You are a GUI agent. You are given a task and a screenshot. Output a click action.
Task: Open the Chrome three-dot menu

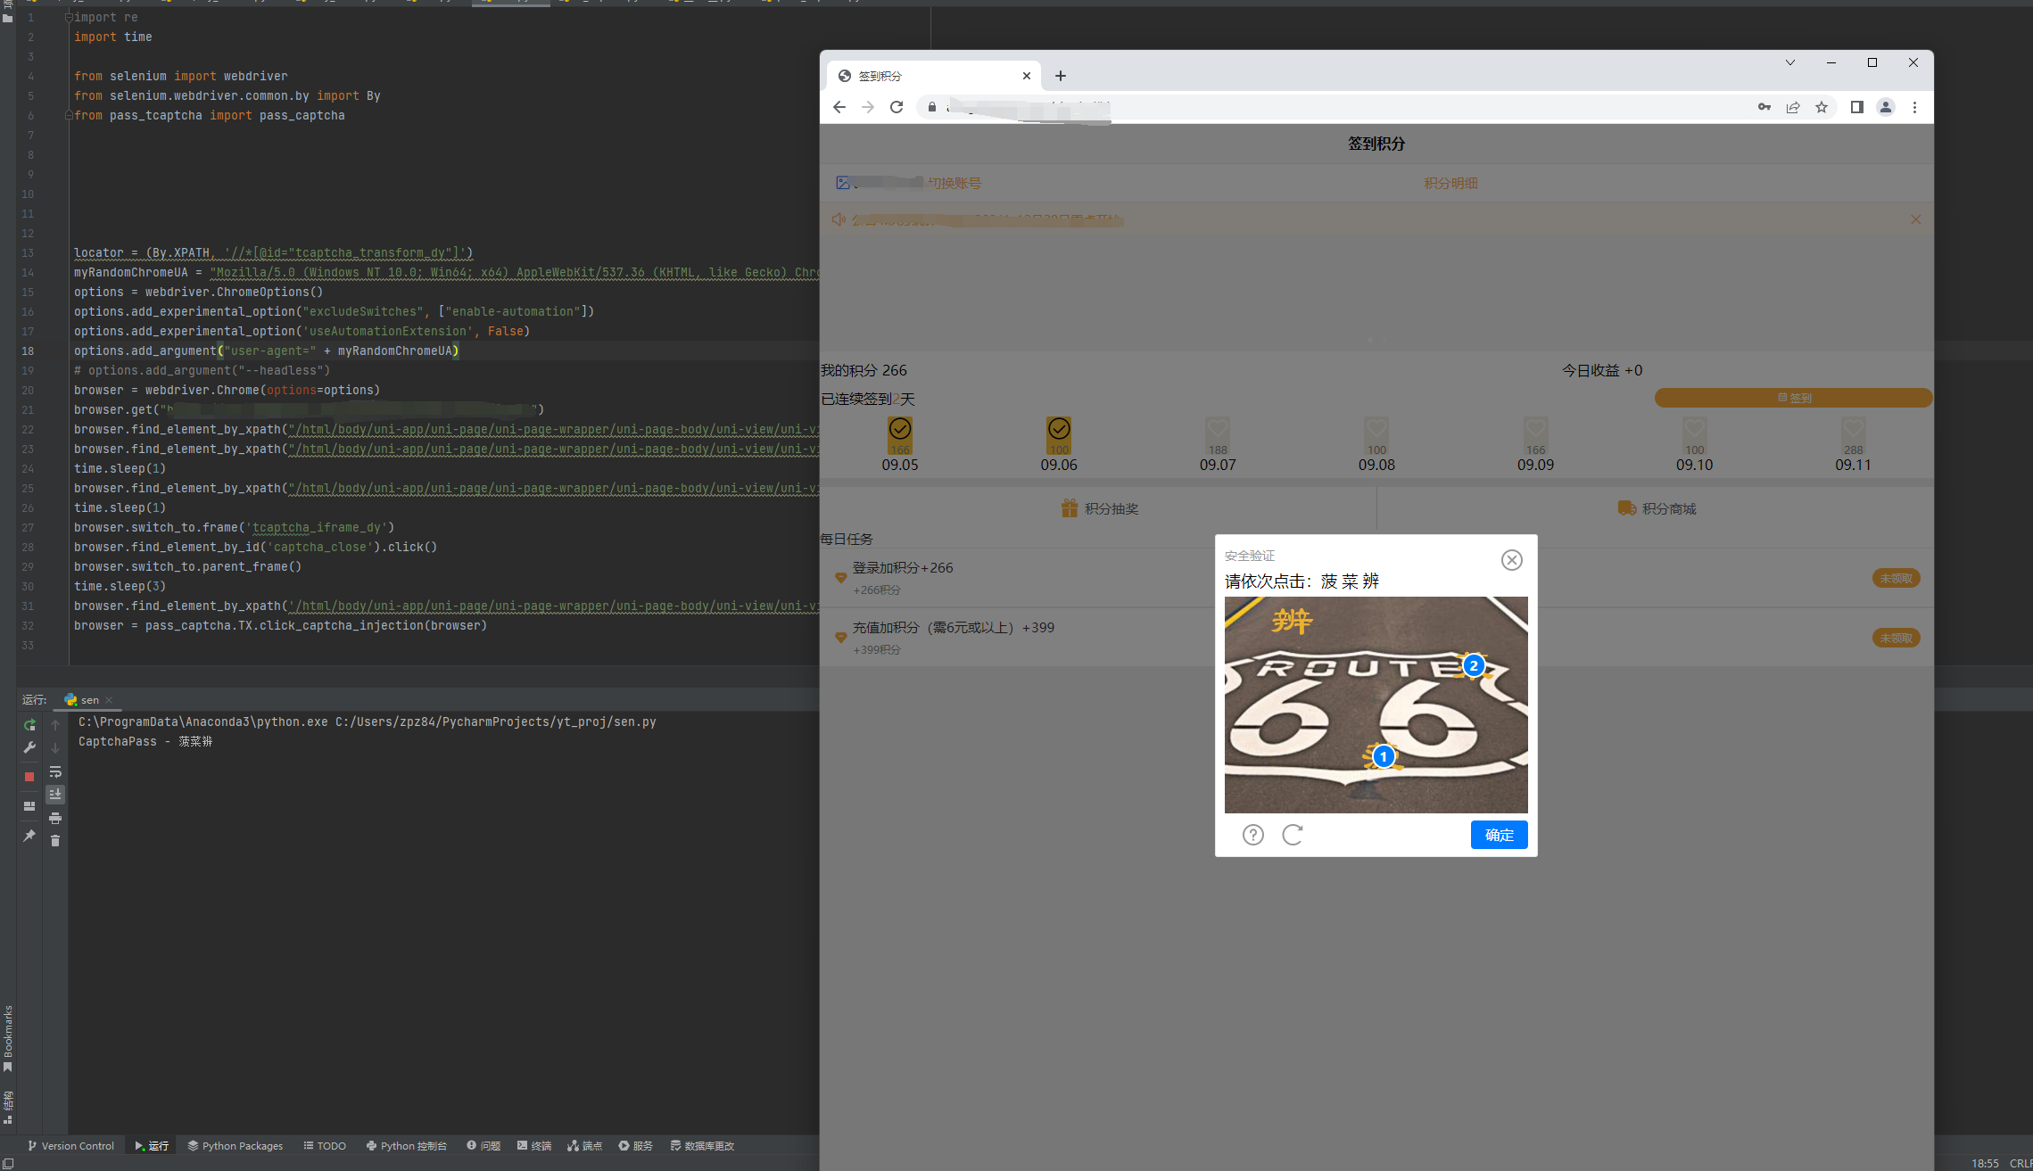[1914, 107]
